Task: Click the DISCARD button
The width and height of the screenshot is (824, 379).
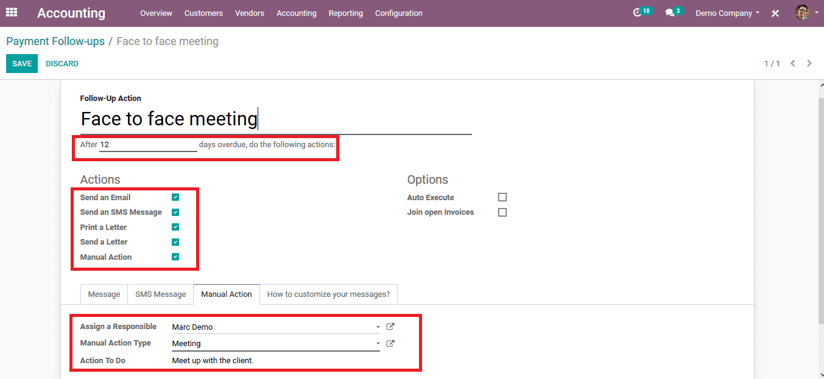Action: pos(62,64)
